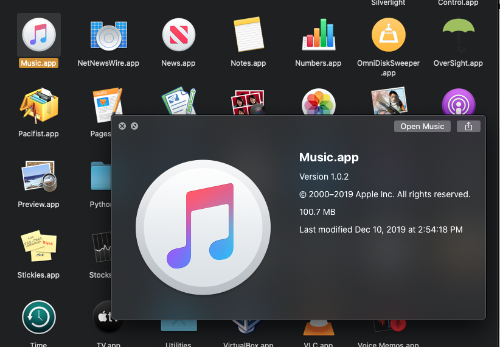Click the Last modified date text
Viewport: 500px width, 347px height.
[381, 230]
